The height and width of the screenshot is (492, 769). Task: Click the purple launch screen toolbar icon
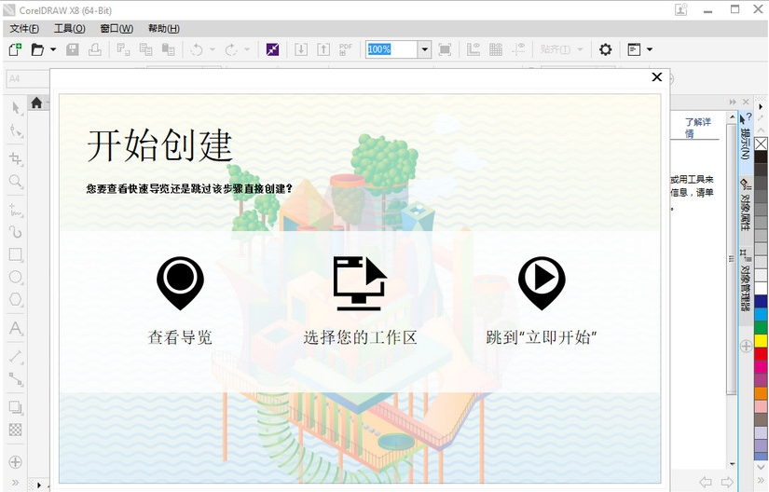272,49
